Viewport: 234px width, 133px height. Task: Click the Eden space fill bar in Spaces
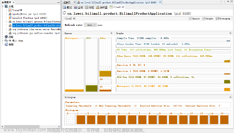coord(105,74)
